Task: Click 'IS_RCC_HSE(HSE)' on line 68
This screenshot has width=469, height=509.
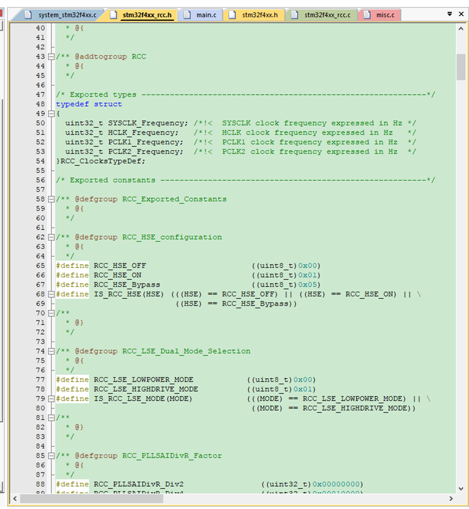Action: click(x=129, y=294)
